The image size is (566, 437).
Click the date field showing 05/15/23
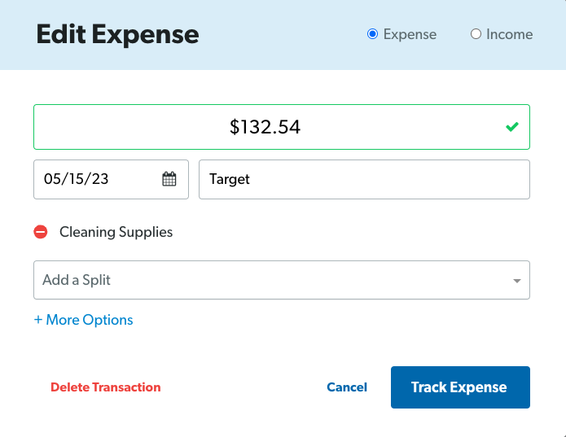[x=112, y=179]
